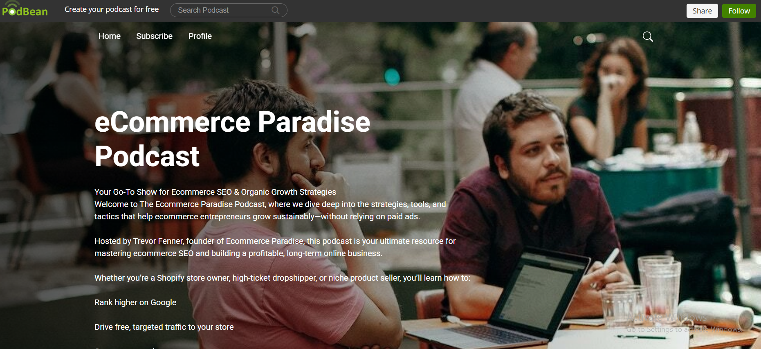Click the magnifier icon in Search Podcast box

276,10
